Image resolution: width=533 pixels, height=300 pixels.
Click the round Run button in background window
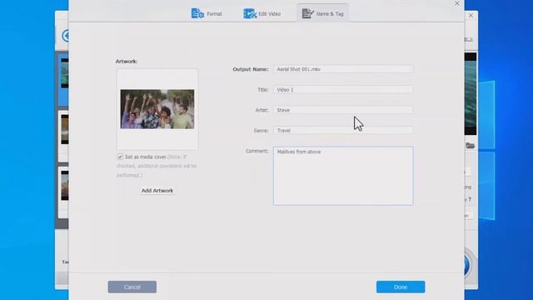pos(468,265)
